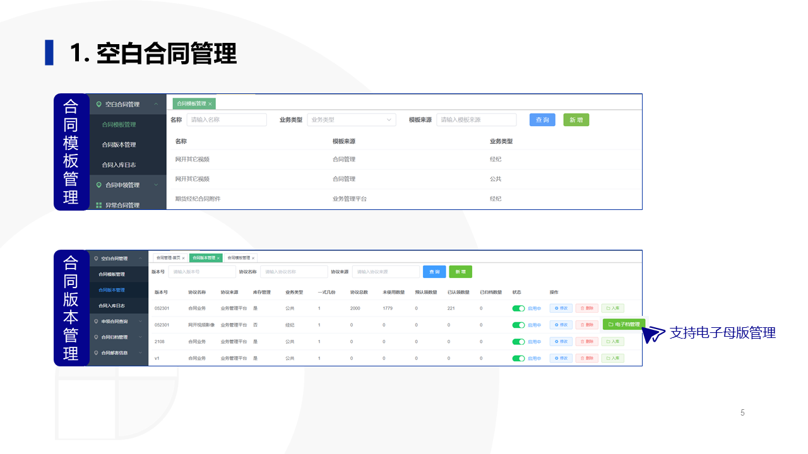Click grid icon beside 异常合同管理
The width and height of the screenshot is (808, 454).
98,205
